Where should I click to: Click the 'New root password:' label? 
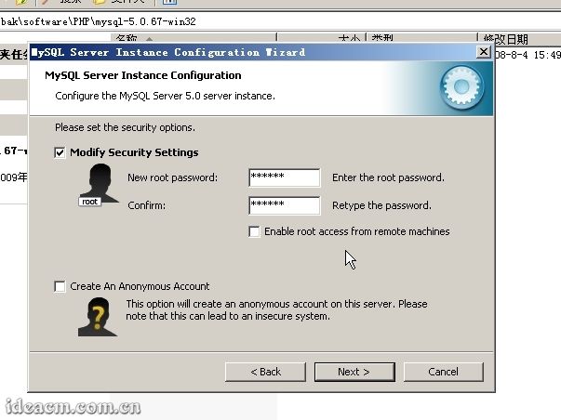click(172, 177)
